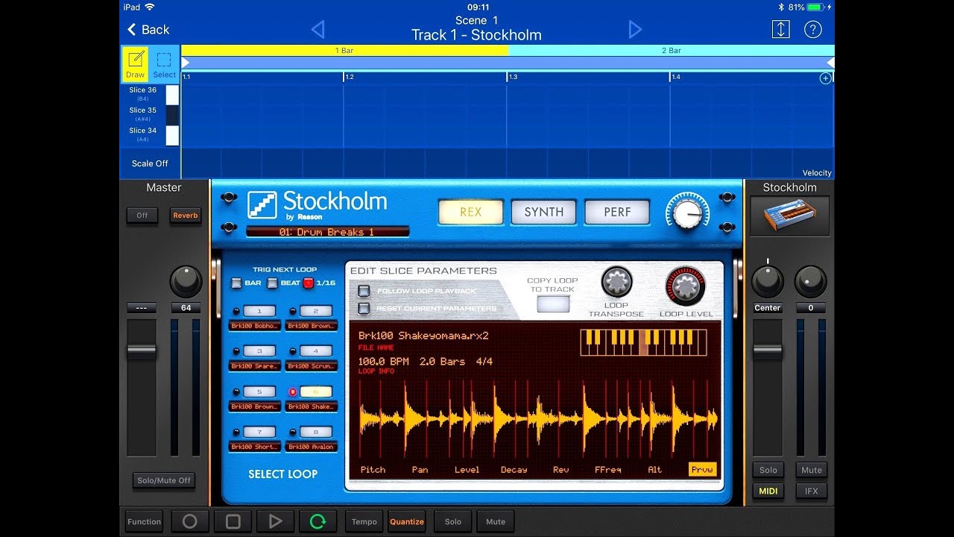
Task: Select the FFreq parameter tab
Action: (x=608, y=470)
